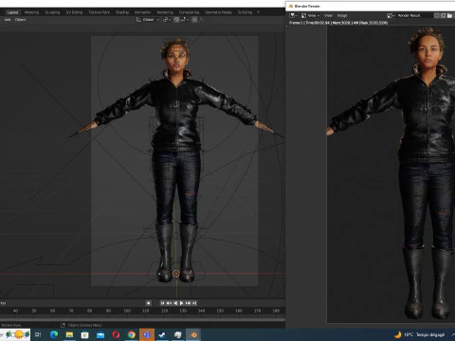Open the Modeling workspace tab
Image resolution: width=455 pixels, height=341 pixels.
click(31, 12)
